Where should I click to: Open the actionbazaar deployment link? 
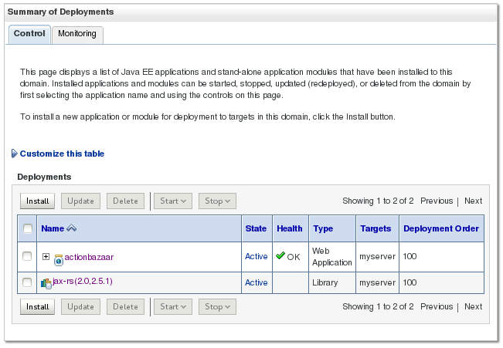point(90,256)
